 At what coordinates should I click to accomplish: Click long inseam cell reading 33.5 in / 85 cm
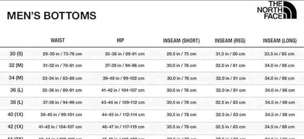point(279,54)
